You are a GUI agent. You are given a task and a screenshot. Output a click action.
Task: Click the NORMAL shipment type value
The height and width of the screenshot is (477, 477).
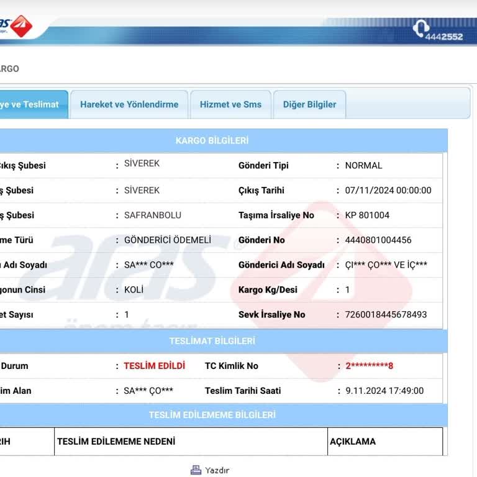[363, 165]
